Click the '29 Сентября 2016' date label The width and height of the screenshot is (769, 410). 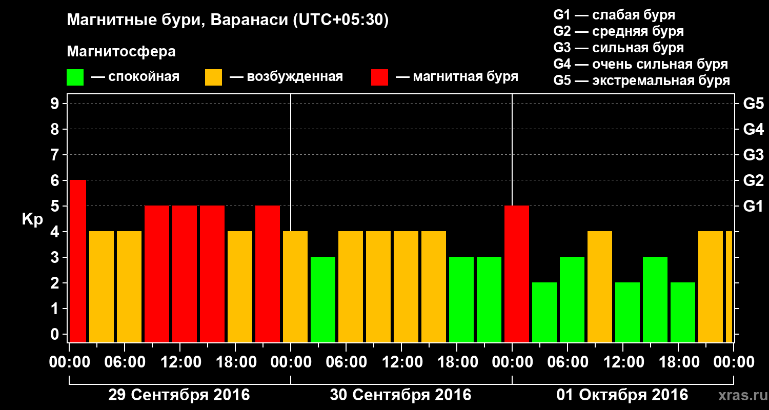(x=179, y=395)
